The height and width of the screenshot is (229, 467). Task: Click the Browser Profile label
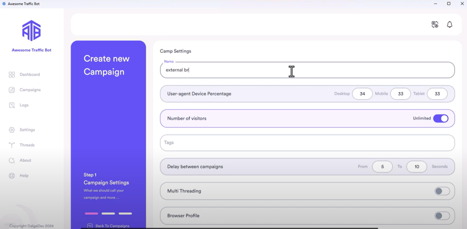(x=183, y=216)
